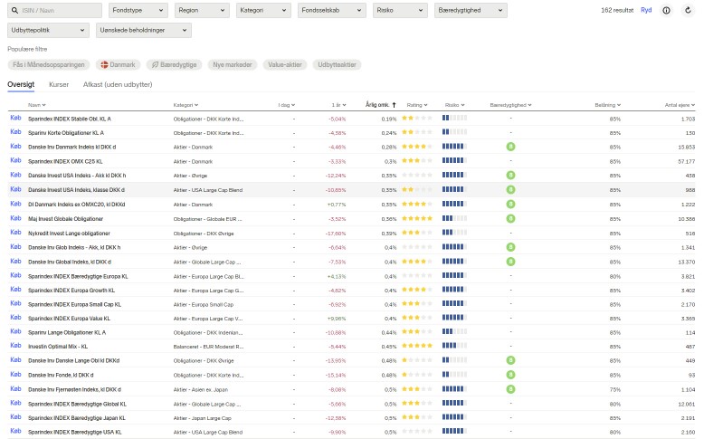The width and height of the screenshot is (704, 439).
Task: Click the ISIN / Navn search field
Action: pyautogui.click(x=55, y=10)
